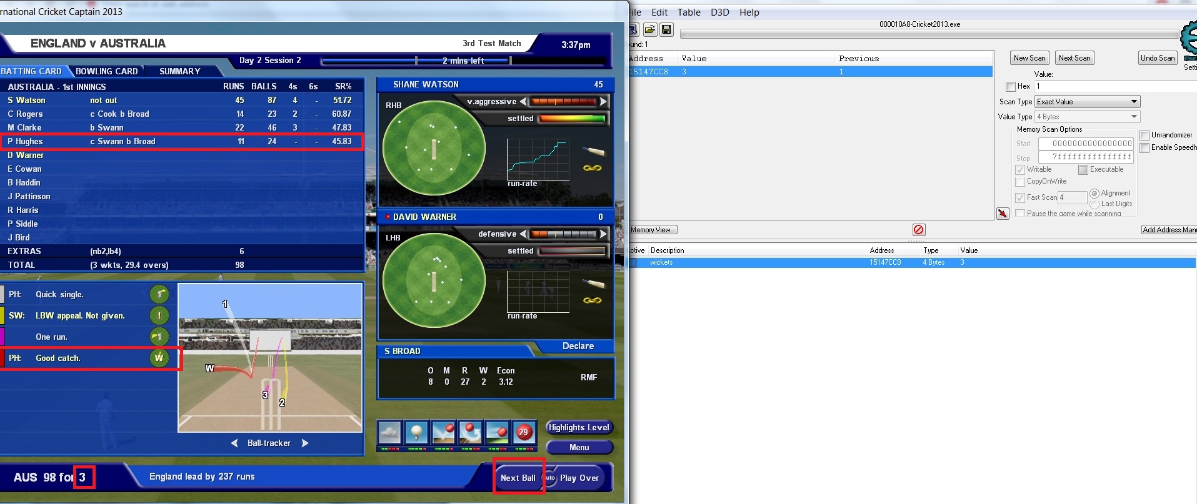
Task: Click the light bulb conditions icon
Action: tap(416, 432)
